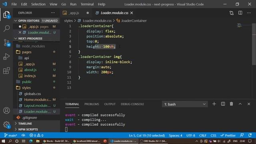Image resolution: width=256 pixels, height=144 pixels.
Task: Change end of line sequence CRLF
Action: (x=203, y=135)
